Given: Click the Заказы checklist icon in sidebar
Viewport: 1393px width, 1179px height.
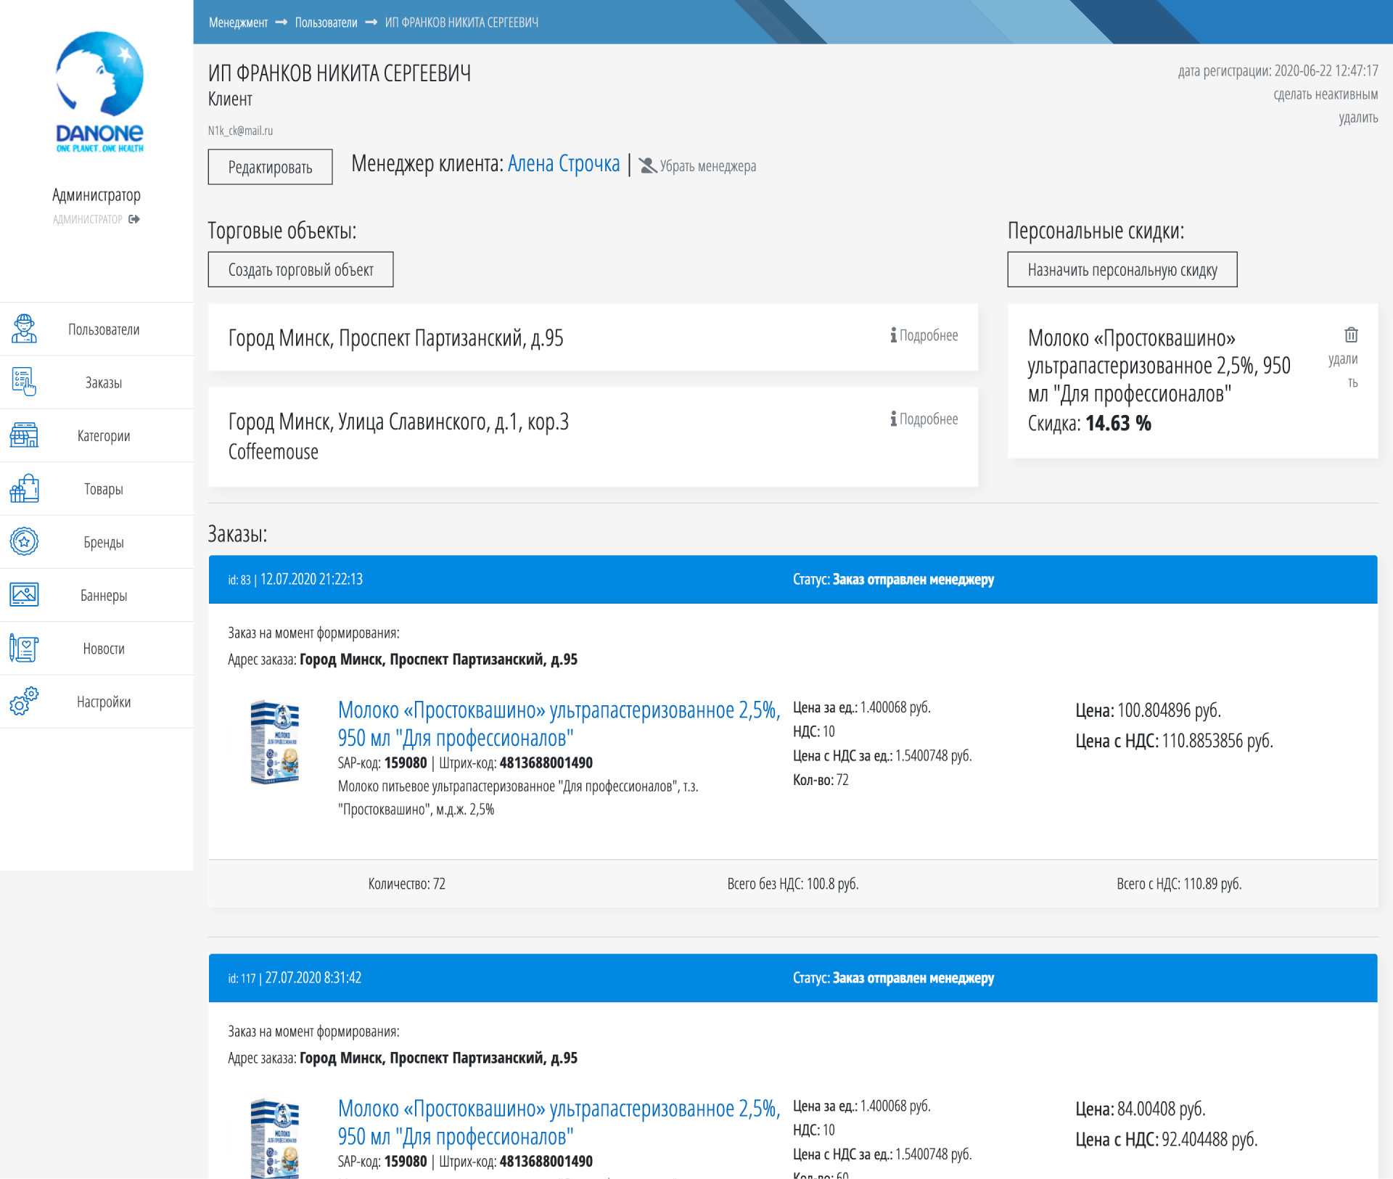Looking at the screenshot, I should pos(24,382).
